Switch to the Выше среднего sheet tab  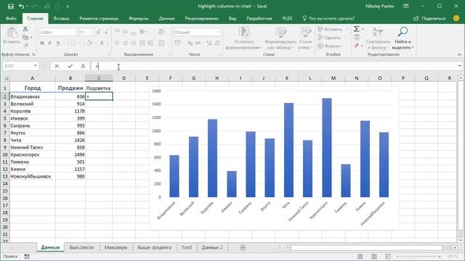click(x=154, y=247)
